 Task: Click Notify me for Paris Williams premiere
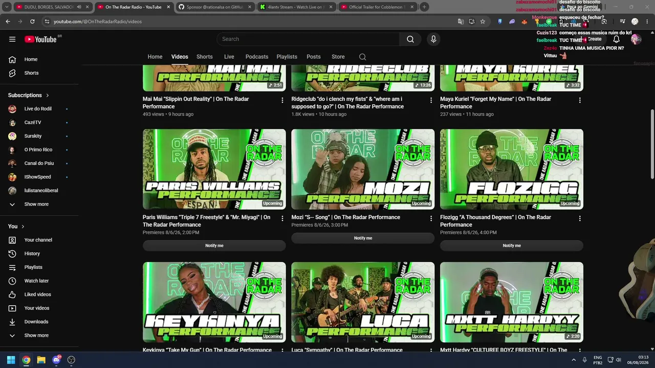214,246
